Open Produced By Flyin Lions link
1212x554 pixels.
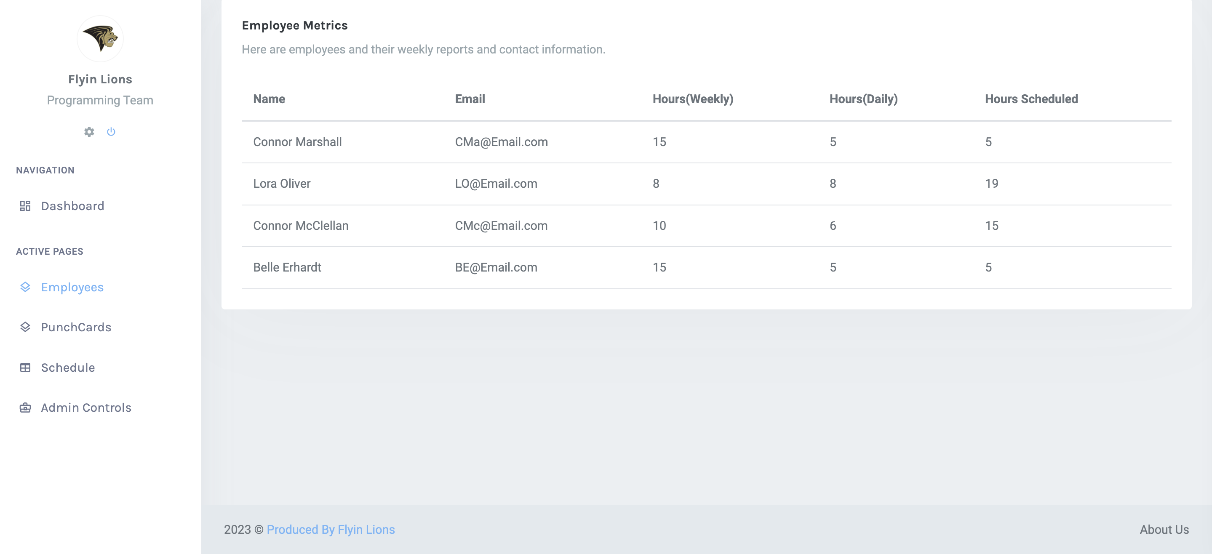pos(330,530)
